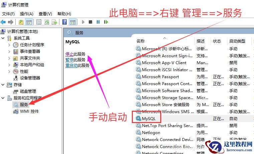Click the 停止 service link
This screenshot has width=254, height=154.
click(x=69, y=54)
